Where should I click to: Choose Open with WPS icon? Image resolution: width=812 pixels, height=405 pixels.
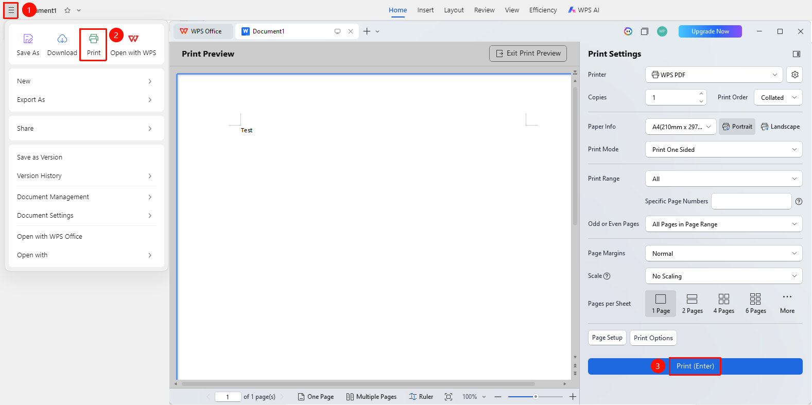tap(133, 39)
